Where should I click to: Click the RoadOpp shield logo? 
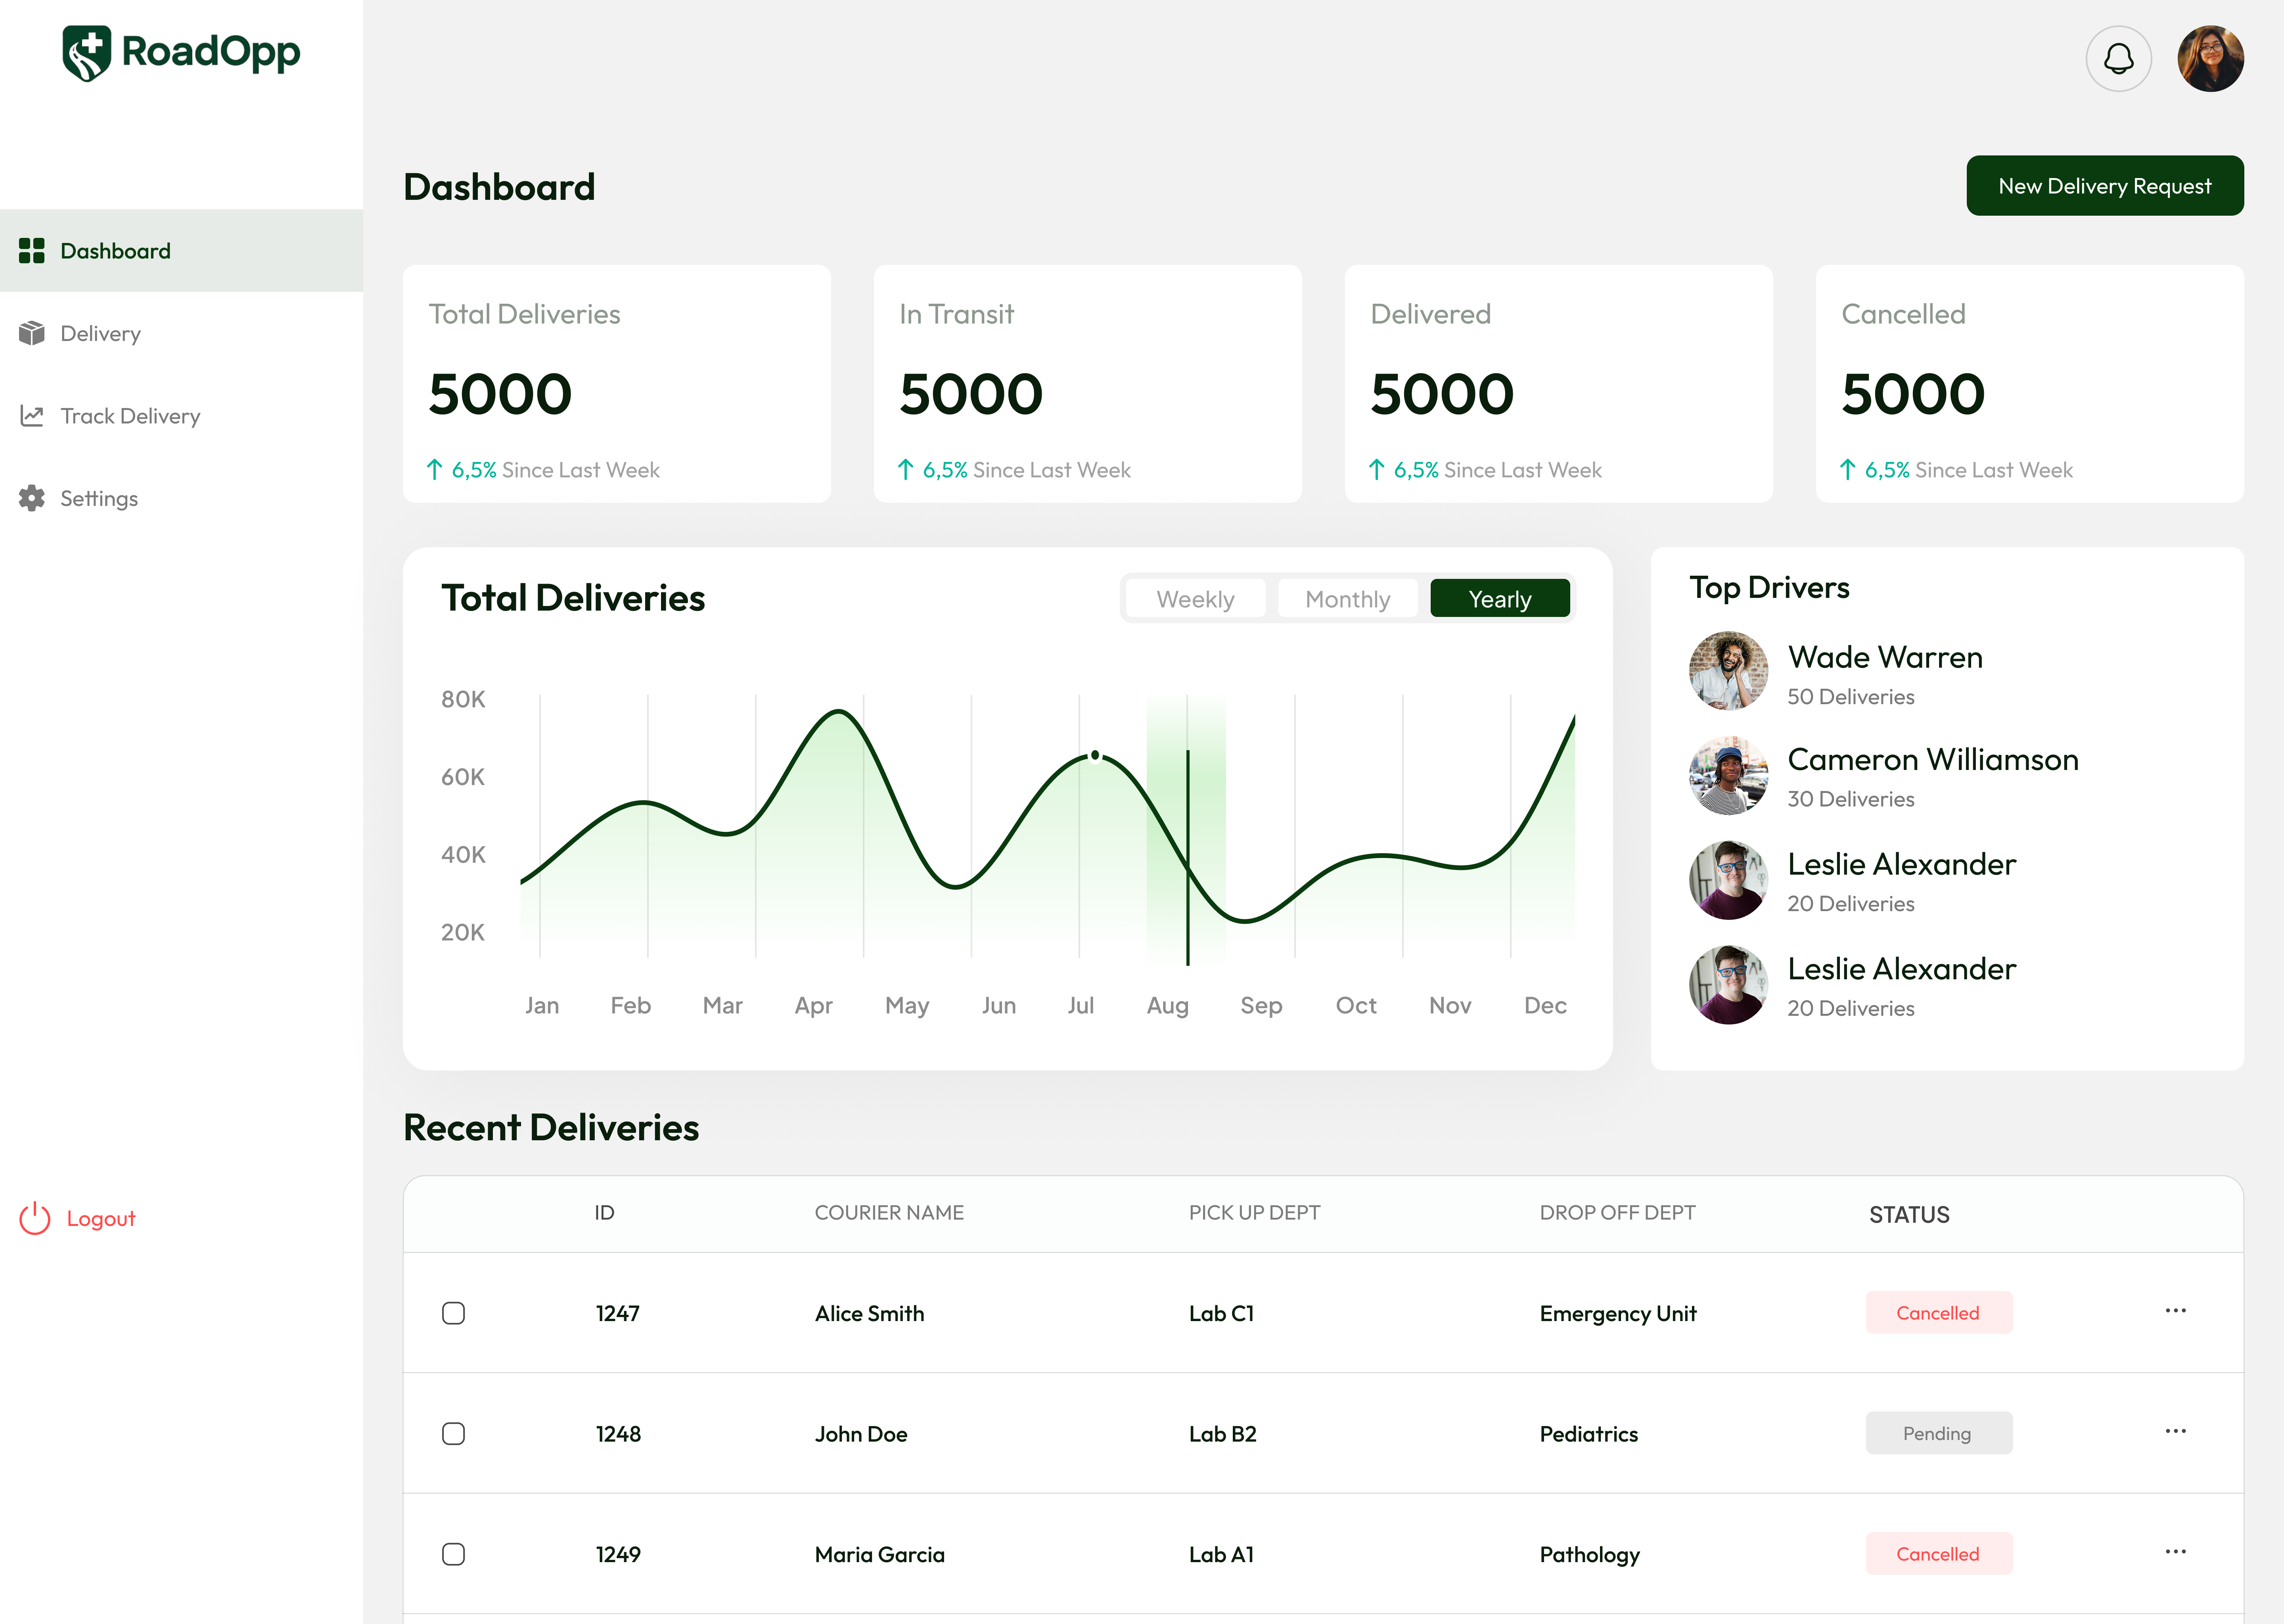87,53
